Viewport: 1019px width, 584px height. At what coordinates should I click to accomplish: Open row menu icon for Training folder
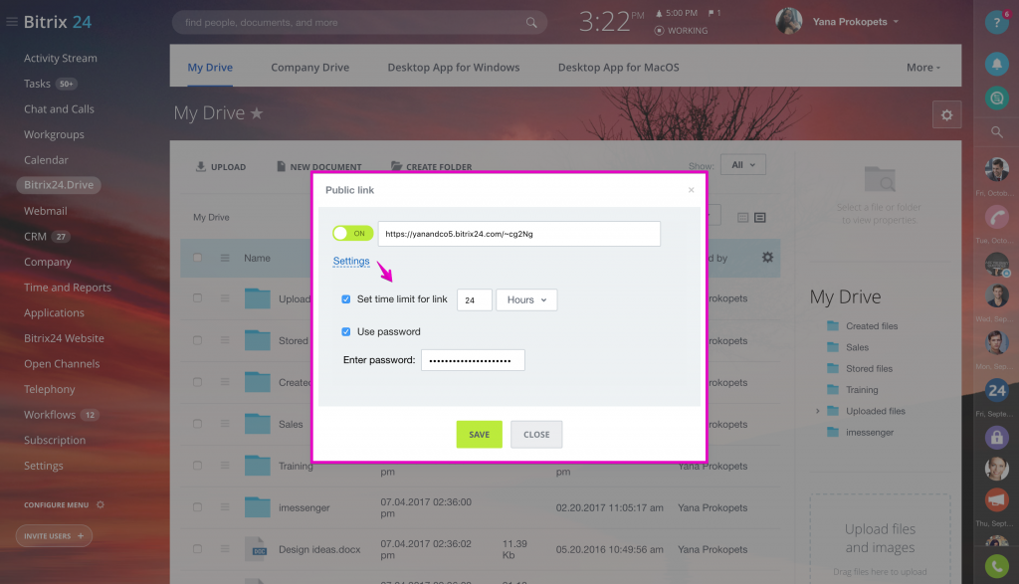tap(225, 466)
